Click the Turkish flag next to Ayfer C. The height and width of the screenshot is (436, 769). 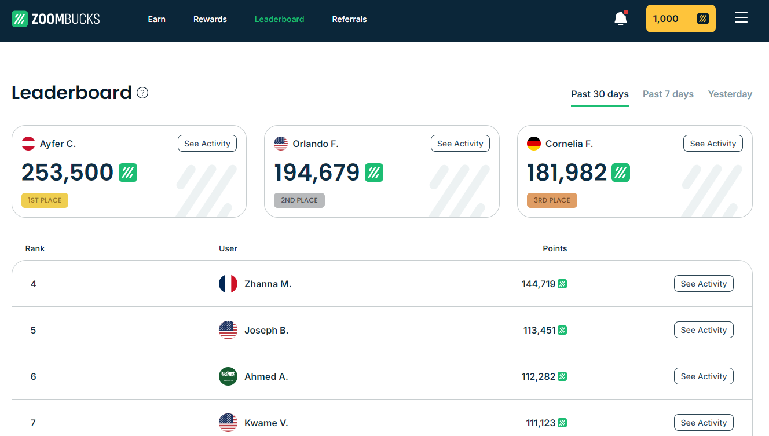(28, 144)
